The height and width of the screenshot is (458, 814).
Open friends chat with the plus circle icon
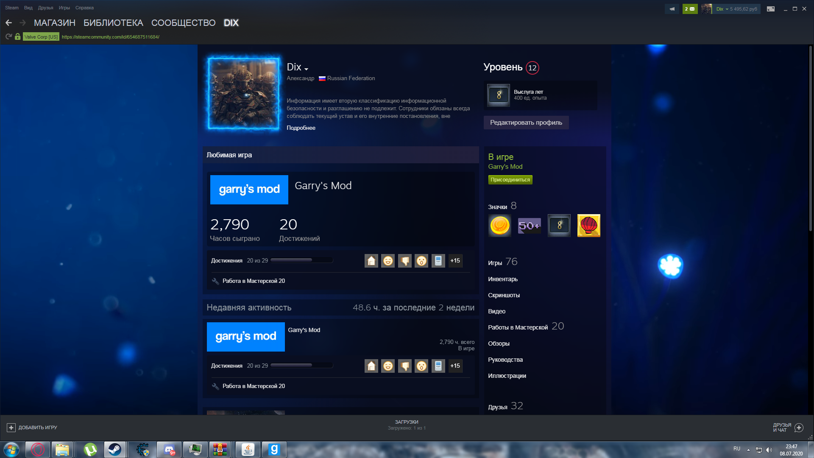(x=799, y=427)
